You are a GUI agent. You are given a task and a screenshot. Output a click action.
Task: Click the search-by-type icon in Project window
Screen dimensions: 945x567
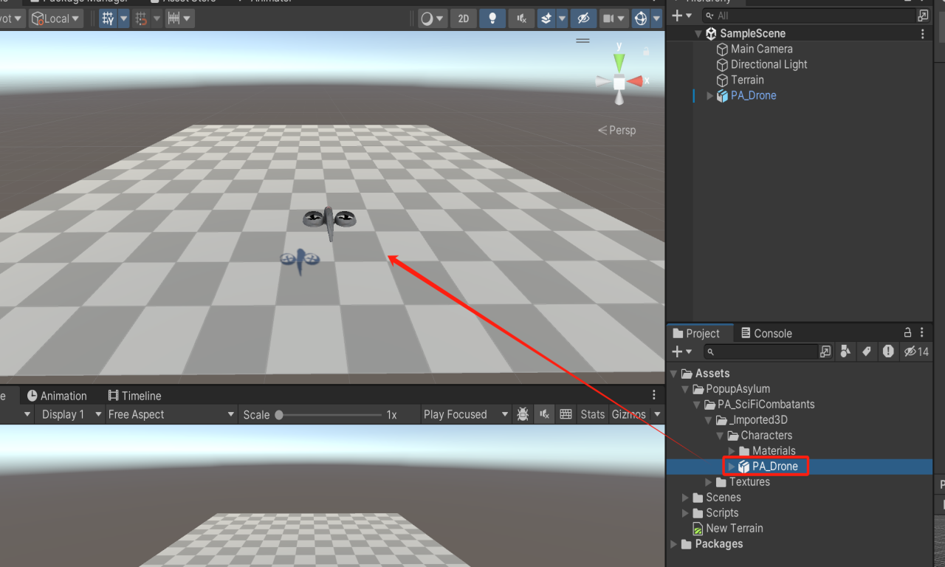[x=845, y=352]
